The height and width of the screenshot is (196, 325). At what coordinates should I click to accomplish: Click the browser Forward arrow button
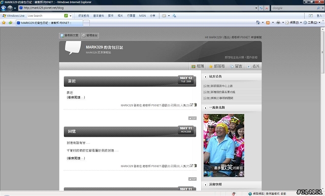(10, 8)
